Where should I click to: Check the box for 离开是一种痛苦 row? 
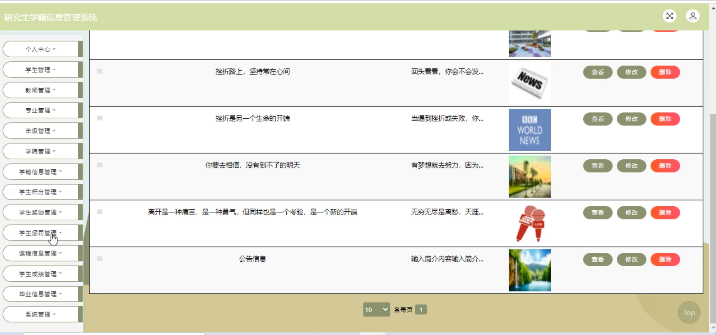100,212
